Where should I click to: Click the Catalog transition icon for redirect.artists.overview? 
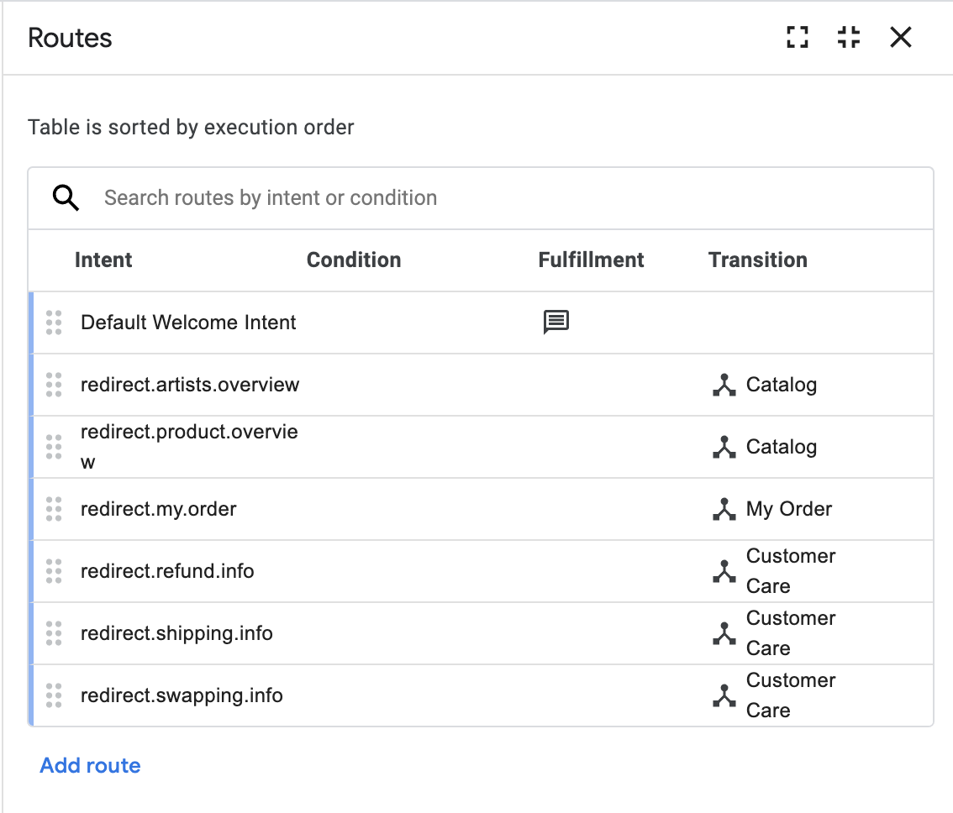[724, 384]
